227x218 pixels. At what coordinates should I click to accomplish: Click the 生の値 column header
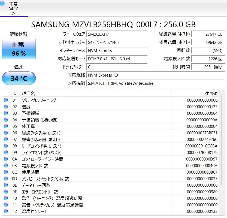[195, 93]
